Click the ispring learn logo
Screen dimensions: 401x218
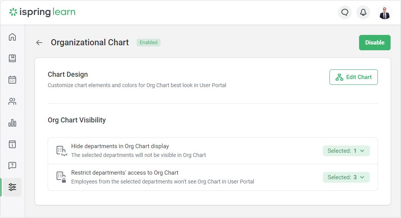click(x=42, y=12)
